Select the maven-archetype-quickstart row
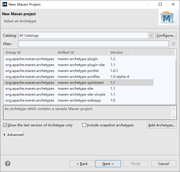 [78, 83]
